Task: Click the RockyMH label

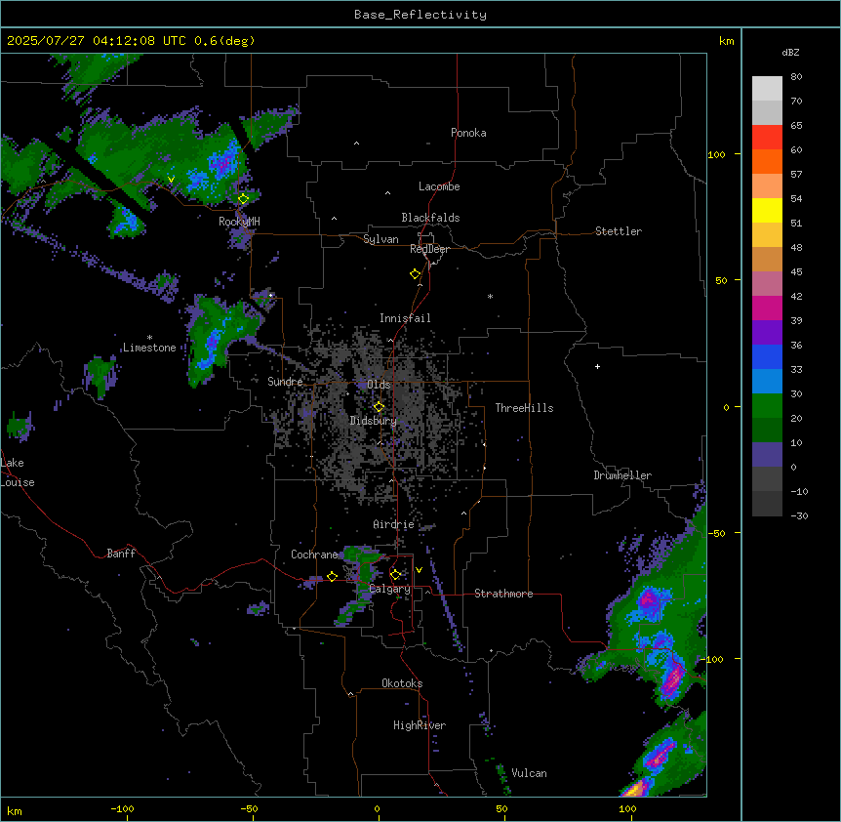Action: point(239,221)
